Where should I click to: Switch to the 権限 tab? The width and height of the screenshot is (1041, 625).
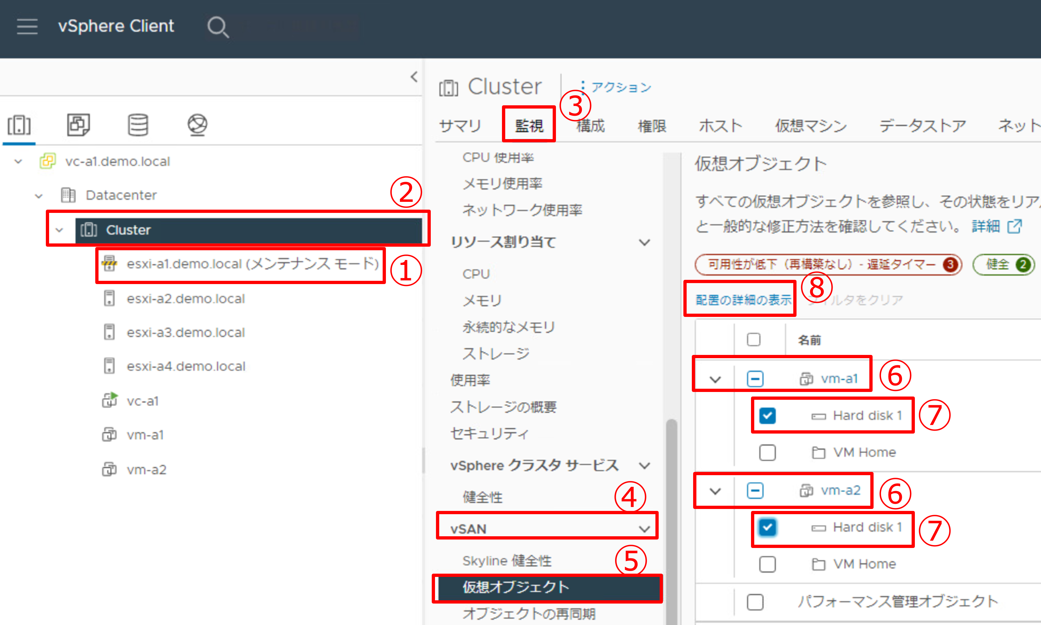click(x=652, y=125)
